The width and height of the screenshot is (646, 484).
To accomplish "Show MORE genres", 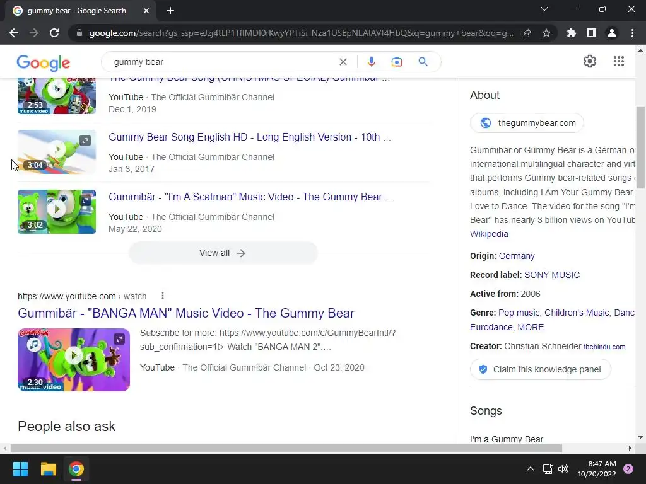I will [x=531, y=327].
